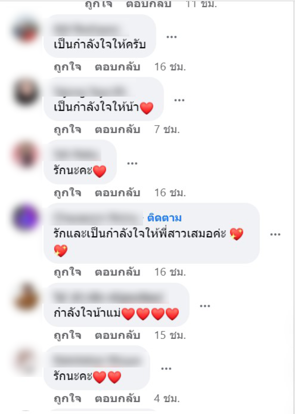This screenshot has width=295, height=414.
Task: Click the '4 ชม.' timestamp
Action: click(167, 399)
